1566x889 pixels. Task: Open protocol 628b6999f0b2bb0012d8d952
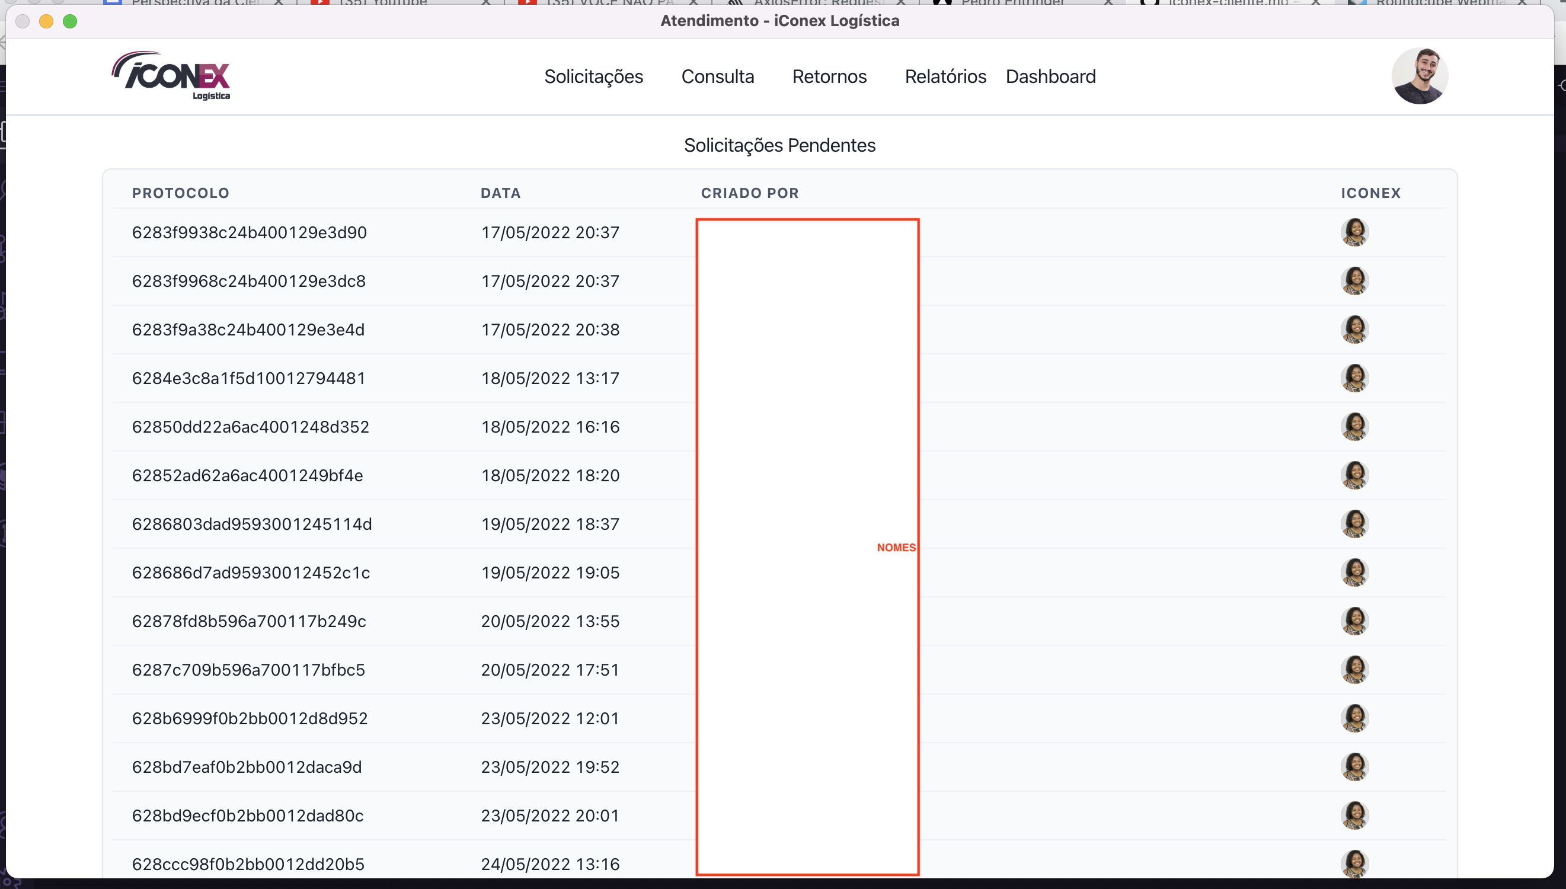point(250,718)
